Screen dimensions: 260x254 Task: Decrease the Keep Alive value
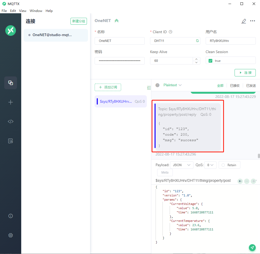196,63
